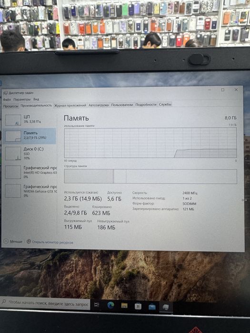Select the Память performance item
Image resolution: width=250 pixels, height=333 pixels.
pyautogui.click(x=30, y=136)
